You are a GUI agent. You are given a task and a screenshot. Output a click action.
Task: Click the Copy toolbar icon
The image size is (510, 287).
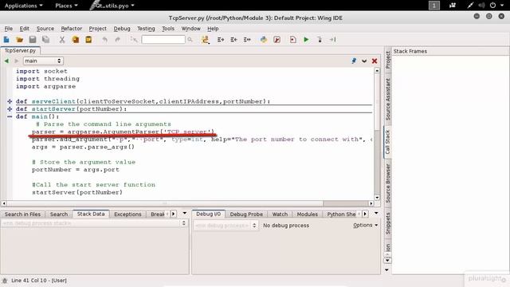point(76,40)
